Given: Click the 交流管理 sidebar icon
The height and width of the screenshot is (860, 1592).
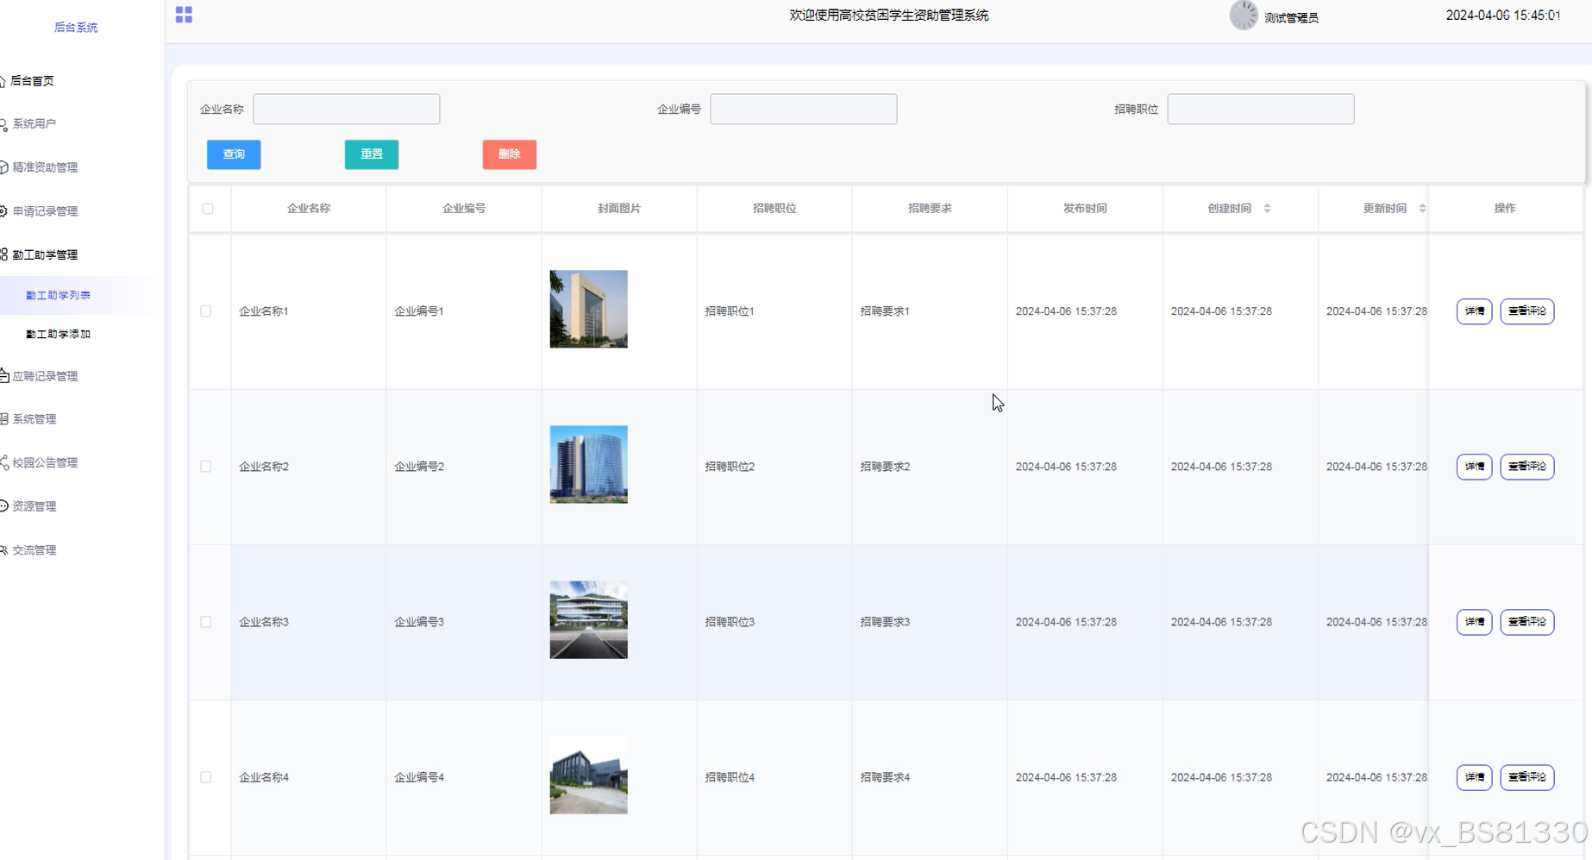Looking at the screenshot, I should 3,550.
